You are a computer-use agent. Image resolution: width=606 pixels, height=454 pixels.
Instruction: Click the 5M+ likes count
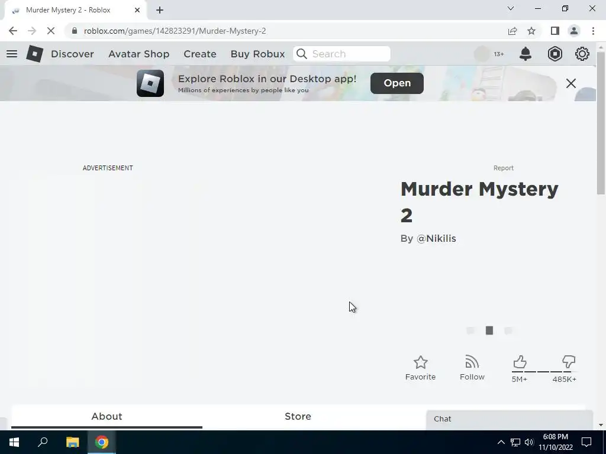pos(520,379)
